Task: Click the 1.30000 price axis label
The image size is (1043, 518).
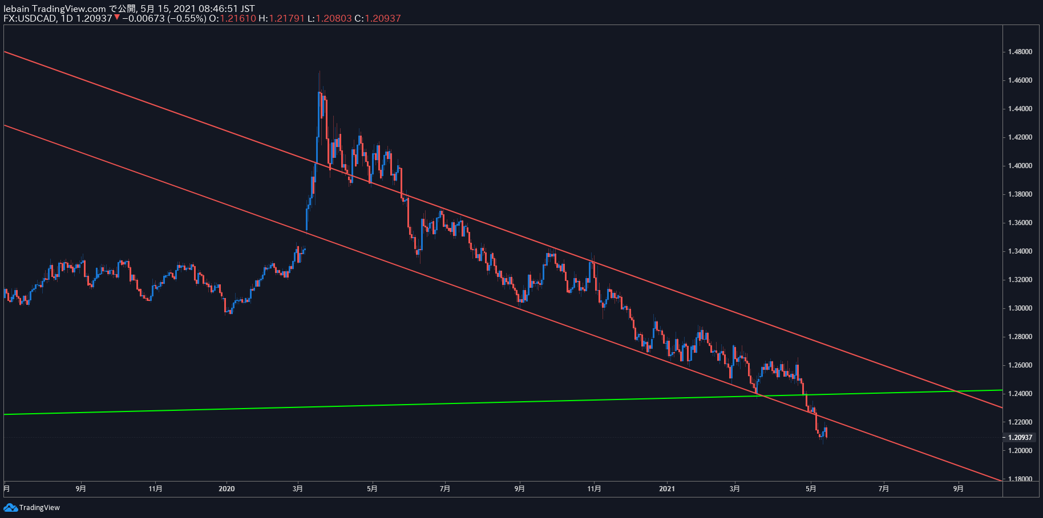Action: click(1020, 308)
